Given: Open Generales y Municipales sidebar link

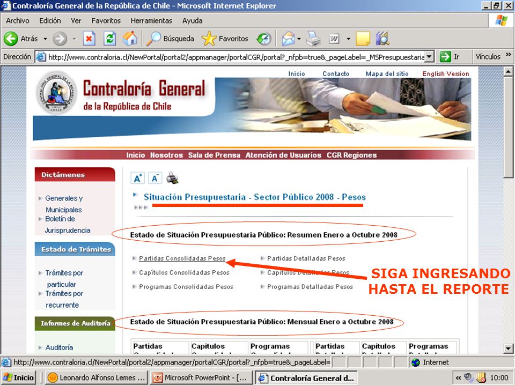Looking at the screenshot, I should pyautogui.click(x=64, y=204).
